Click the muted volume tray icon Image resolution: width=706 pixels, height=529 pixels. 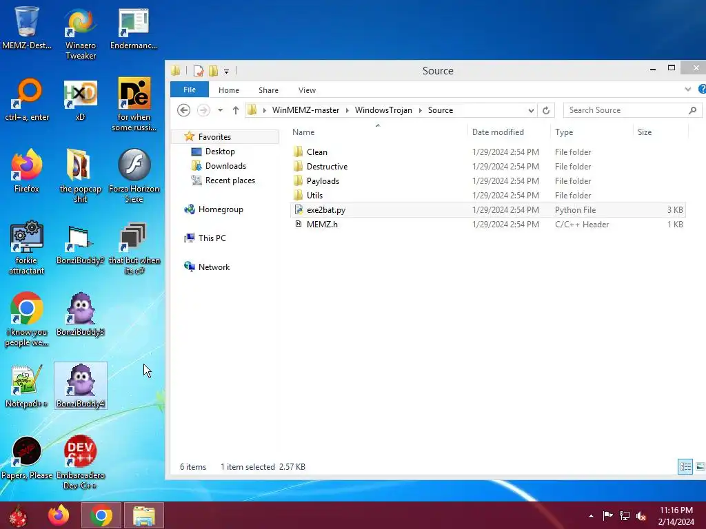point(641,516)
